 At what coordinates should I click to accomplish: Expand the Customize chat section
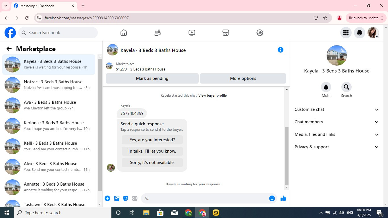point(337,109)
